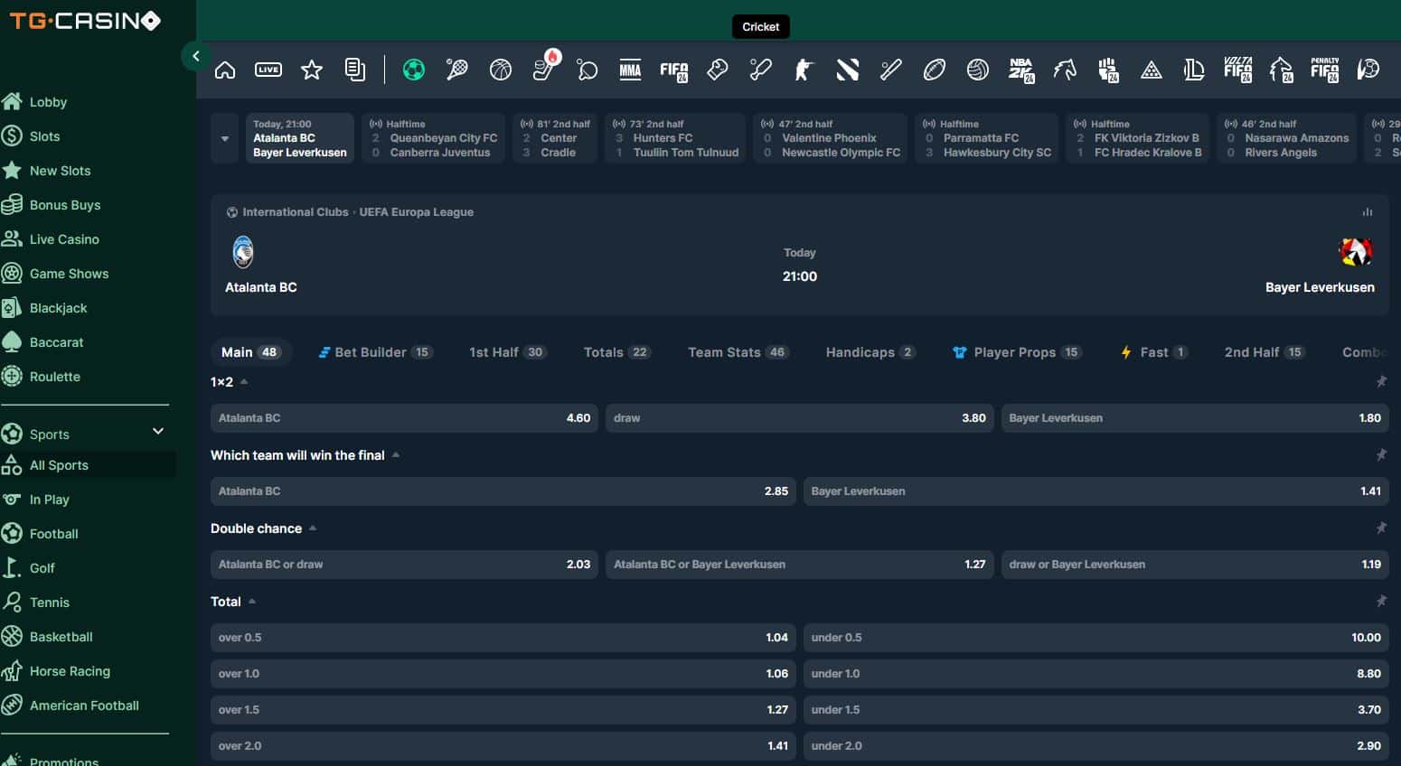Select the ice hockey icon with flame badge
The height and width of the screenshot is (766, 1401).
click(545, 68)
